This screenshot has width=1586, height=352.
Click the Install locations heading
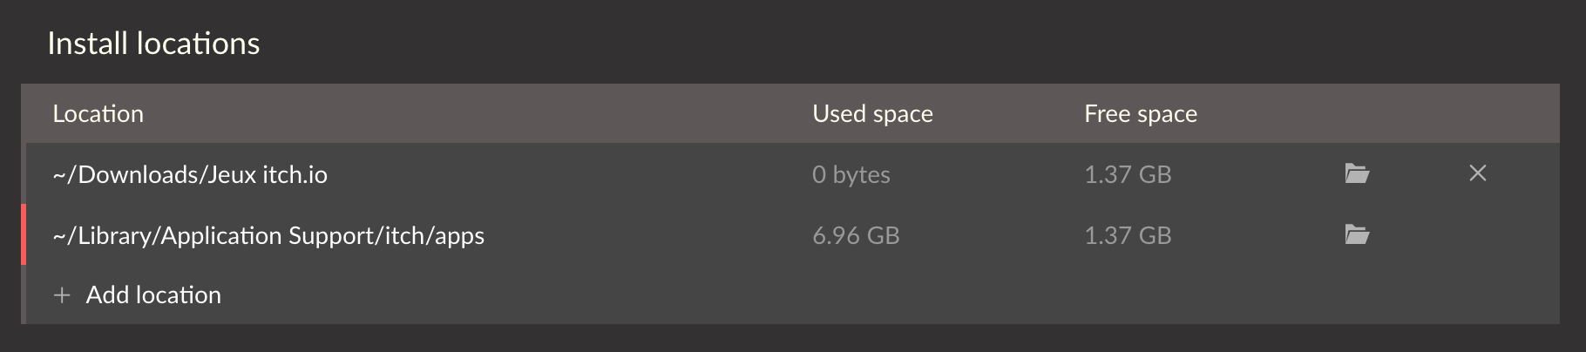tap(153, 44)
